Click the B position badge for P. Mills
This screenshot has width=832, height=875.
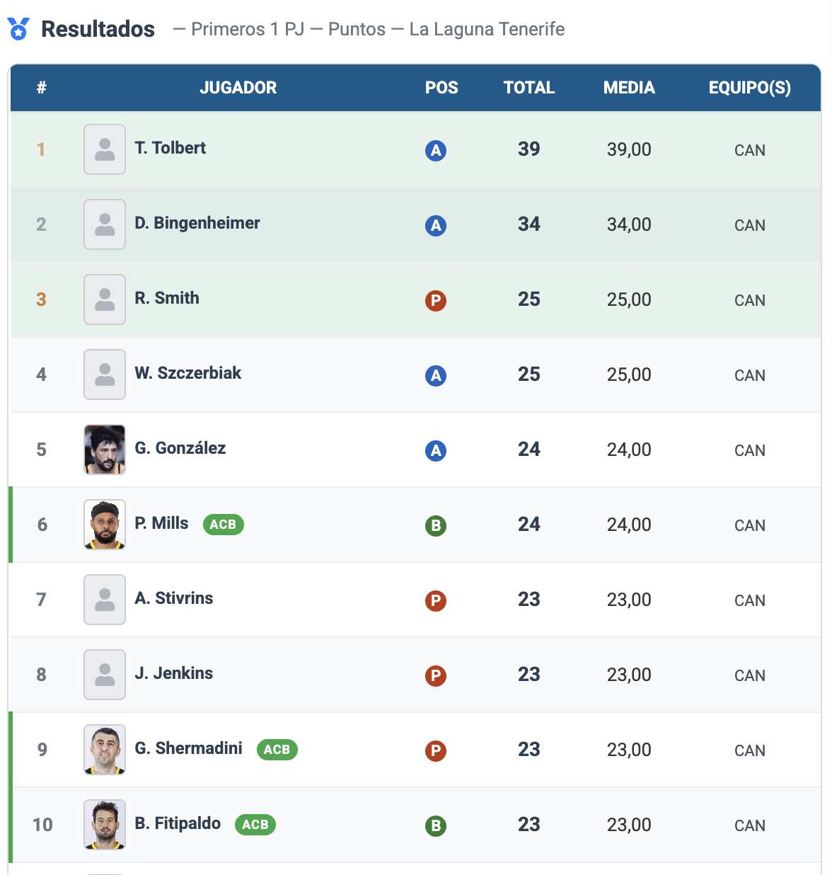pos(436,525)
